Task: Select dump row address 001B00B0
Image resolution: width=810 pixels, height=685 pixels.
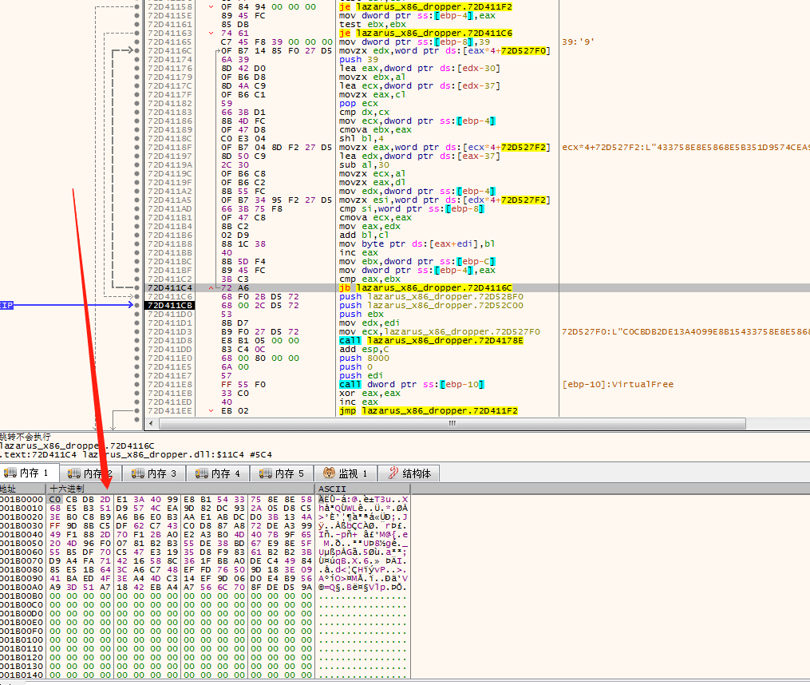Action: [x=22, y=596]
